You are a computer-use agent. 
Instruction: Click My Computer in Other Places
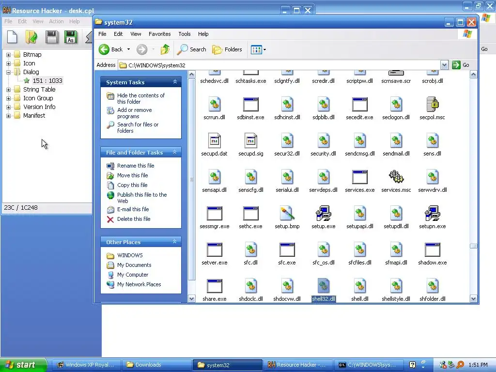point(133,275)
